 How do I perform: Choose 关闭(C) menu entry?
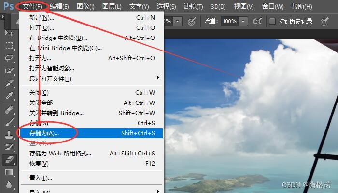tap(92, 92)
